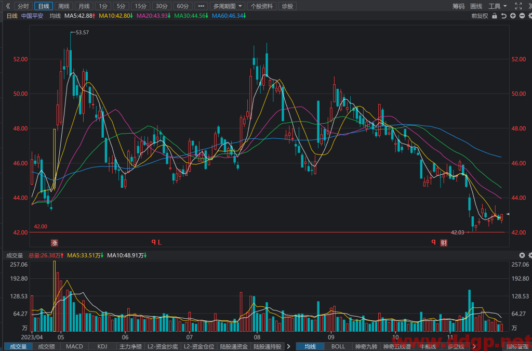Select 均线 main indicator tab
The image size is (532, 351).
pyautogui.click(x=310, y=347)
